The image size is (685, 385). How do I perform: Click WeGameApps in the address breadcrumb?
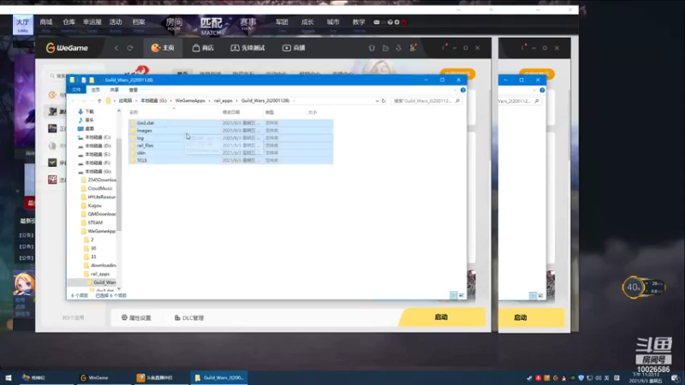(x=190, y=101)
